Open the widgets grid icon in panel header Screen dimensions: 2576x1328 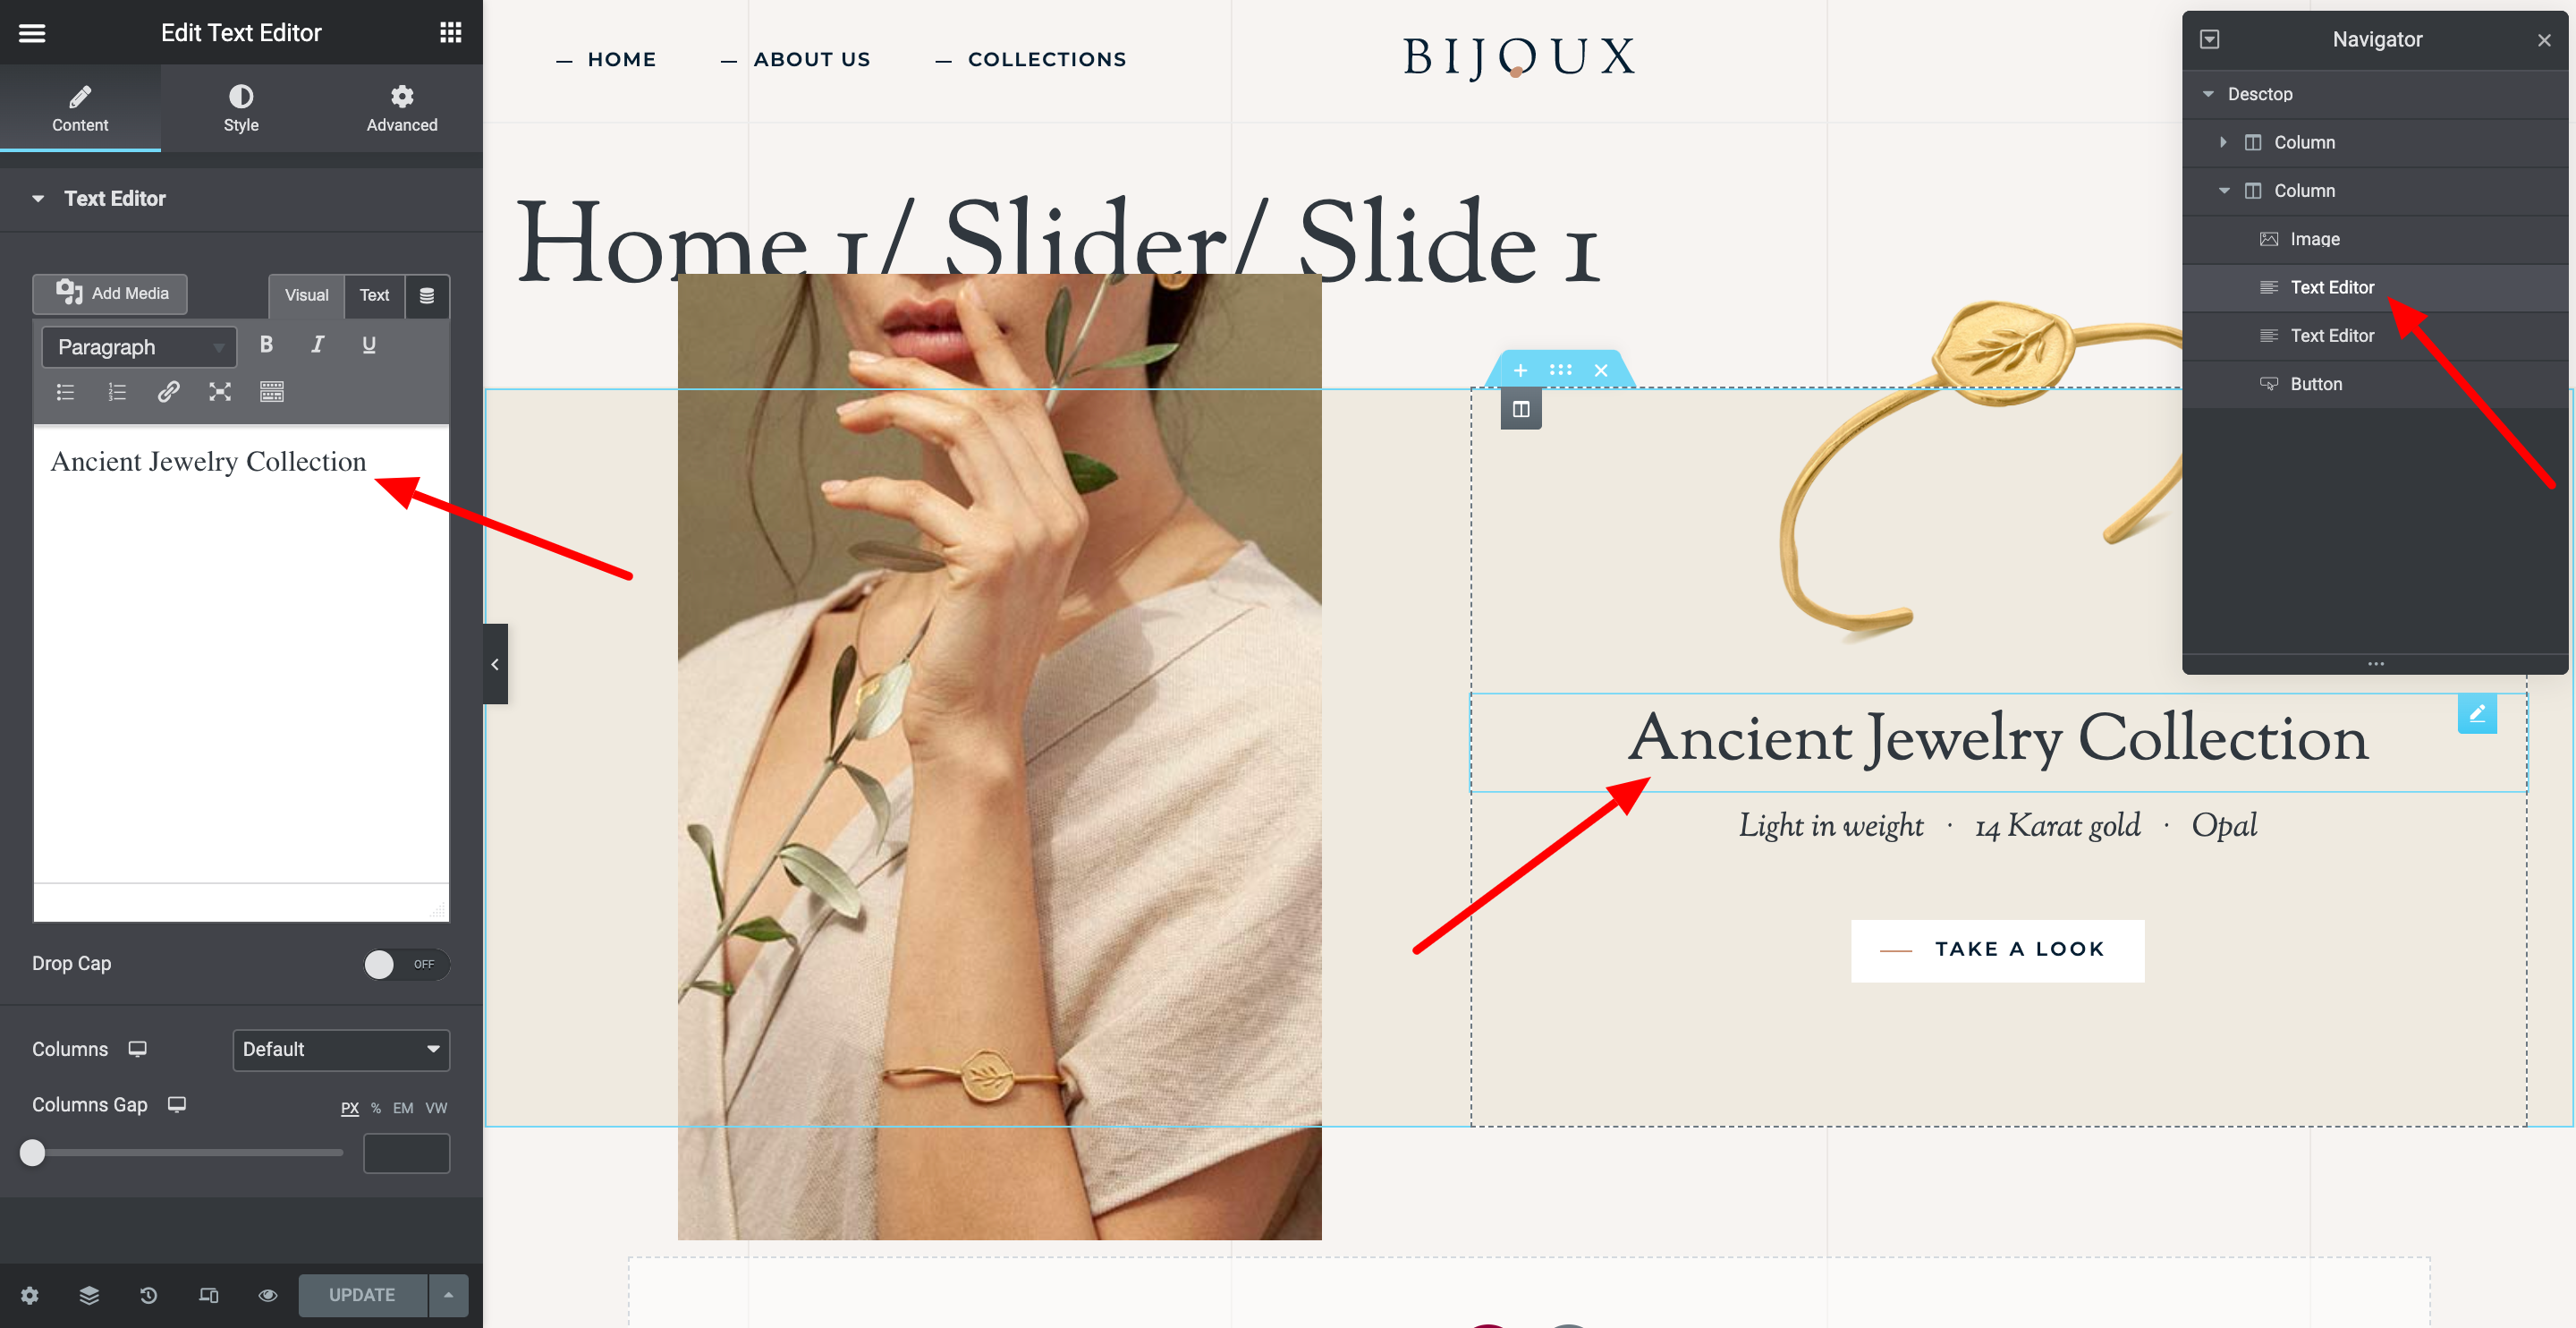click(x=451, y=33)
